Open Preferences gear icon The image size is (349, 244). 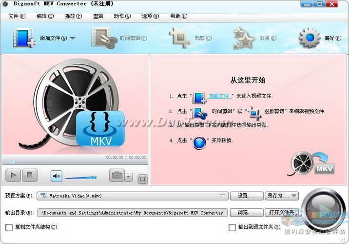(310, 38)
